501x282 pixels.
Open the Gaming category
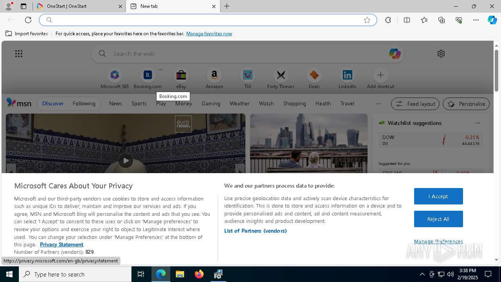pyautogui.click(x=211, y=103)
